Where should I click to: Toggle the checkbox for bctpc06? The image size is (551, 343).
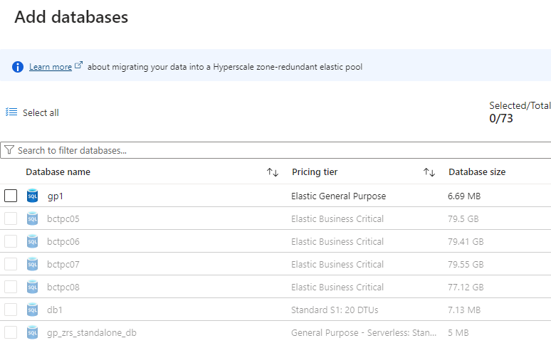coord(11,241)
